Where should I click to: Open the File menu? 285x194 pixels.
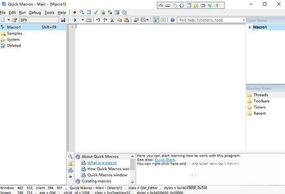[3, 12]
